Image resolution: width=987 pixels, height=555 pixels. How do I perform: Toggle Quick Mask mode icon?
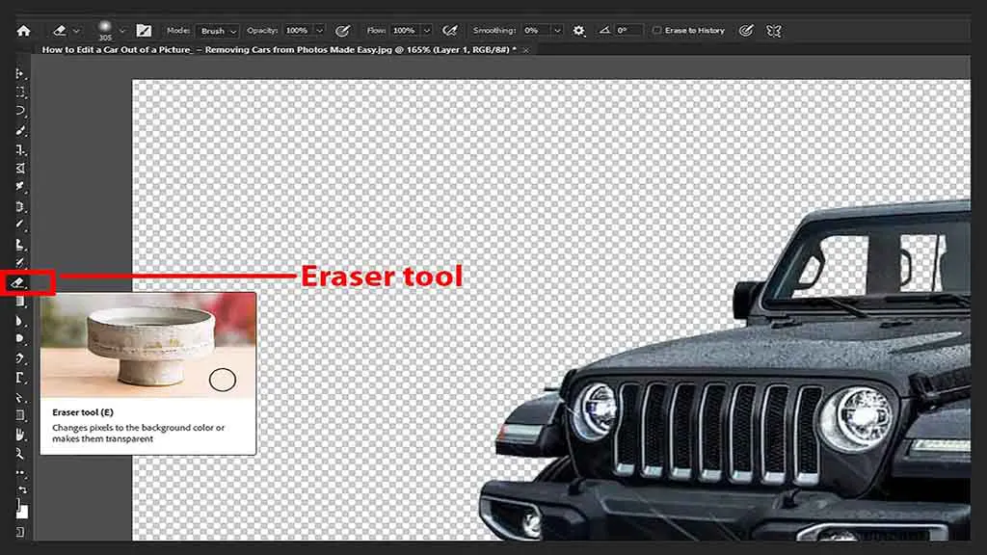pos(20,532)
